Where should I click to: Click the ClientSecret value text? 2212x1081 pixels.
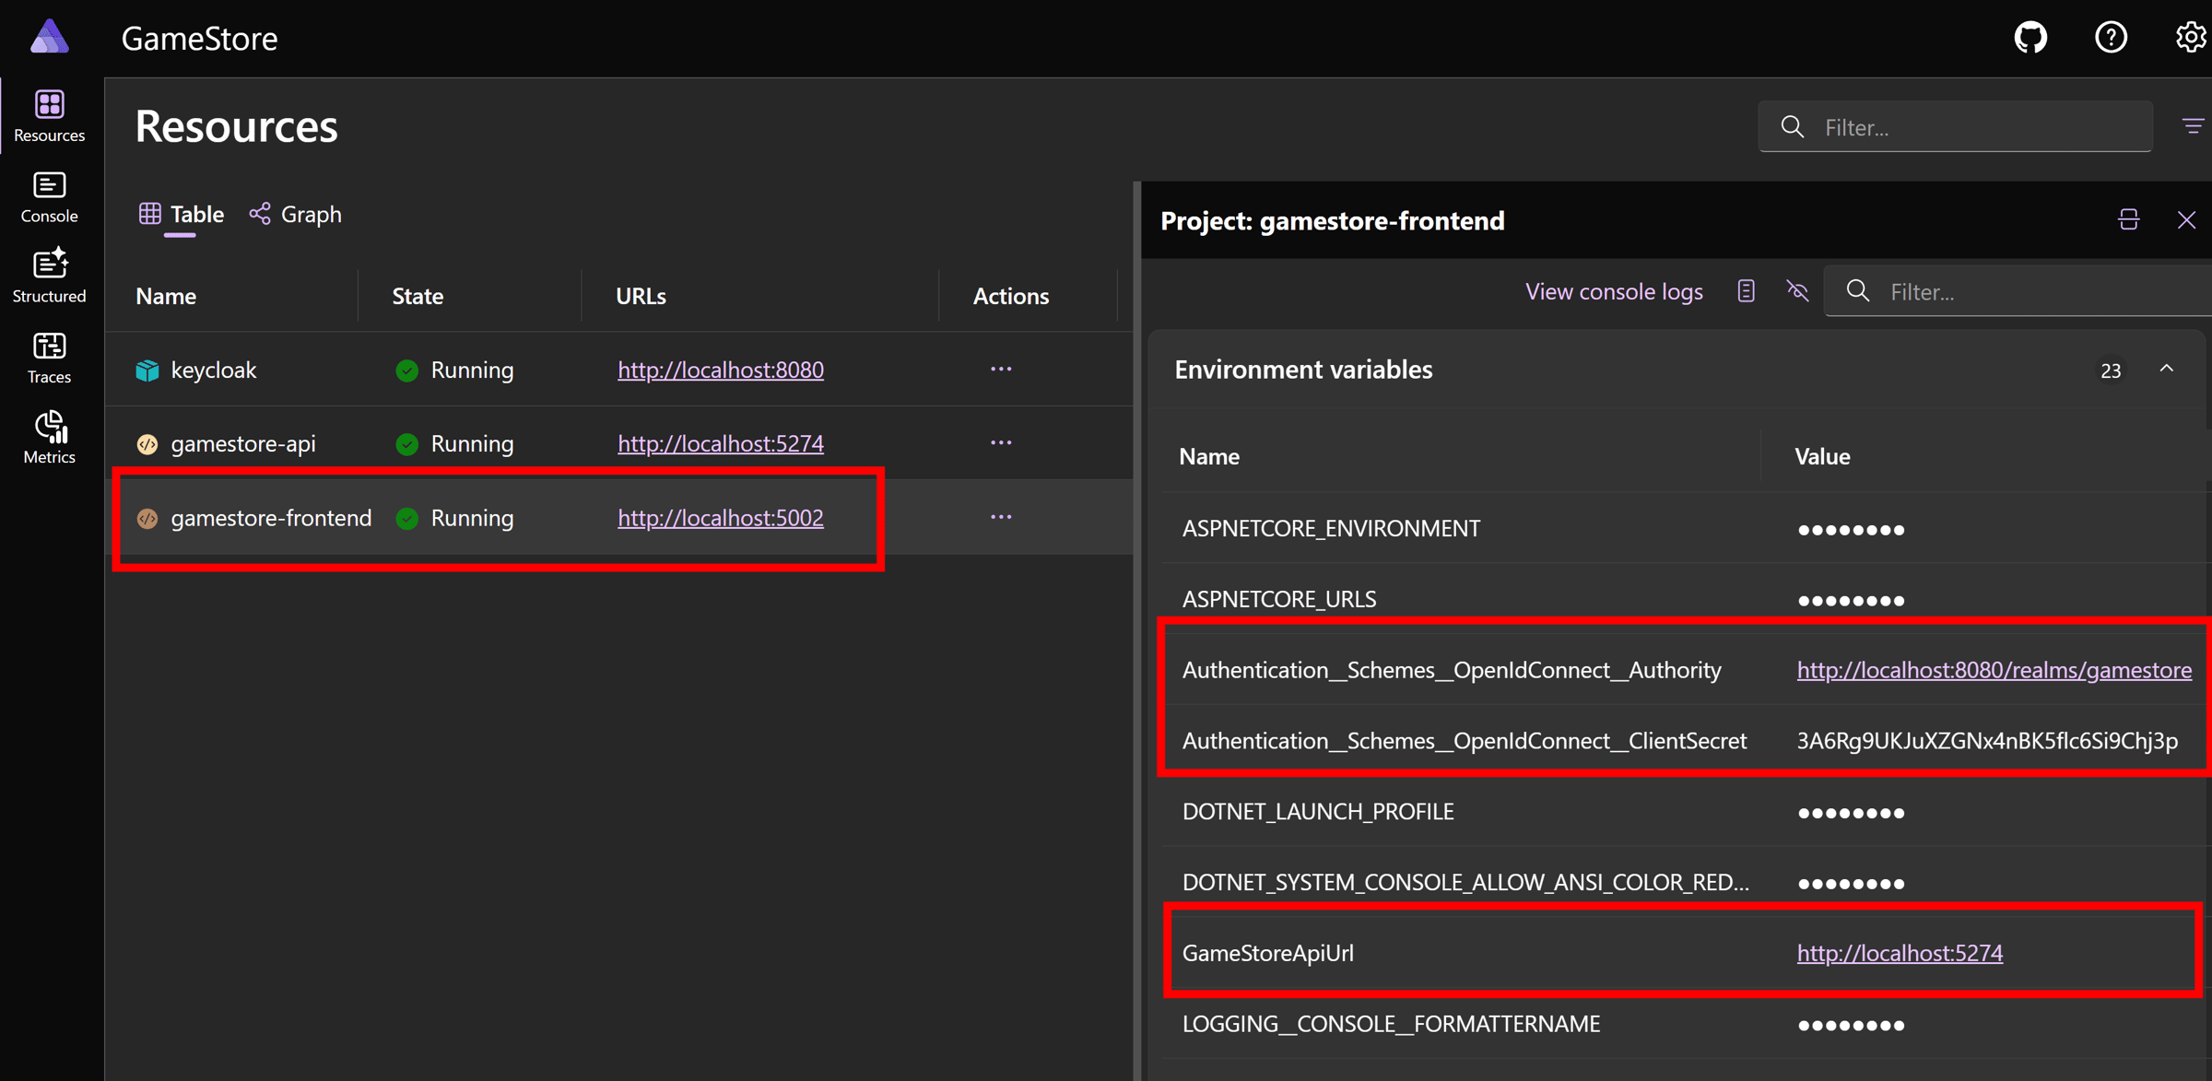pyautogui.click(x=1987, y=741)
